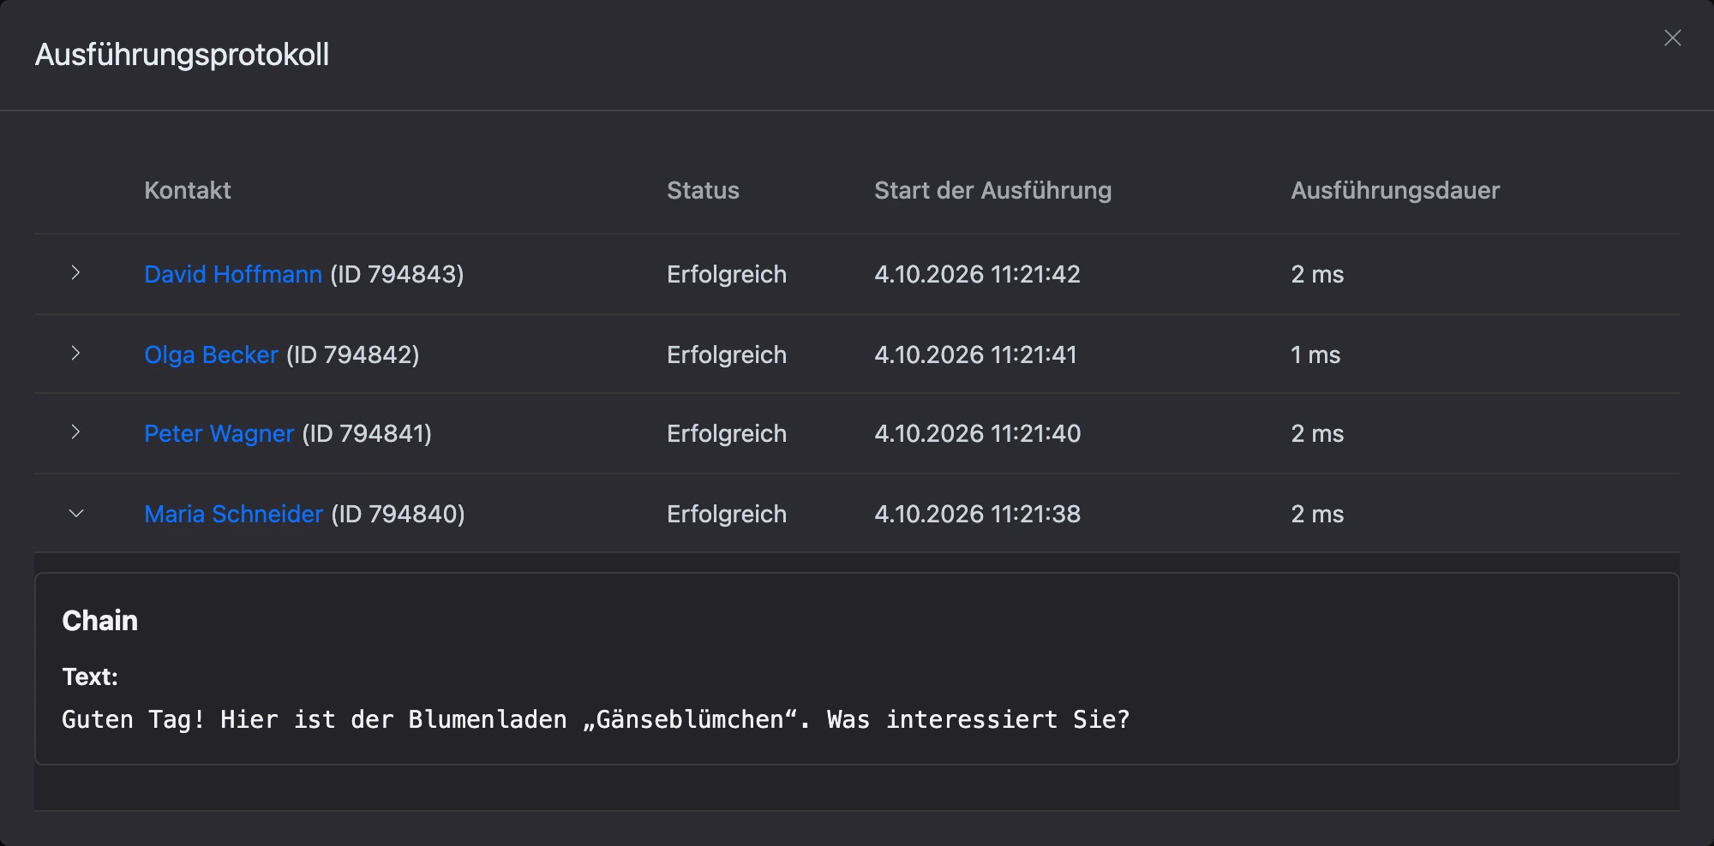Image resolution: width=1714 pixels, height=846 pixels.
Task: Click the Text: label
Action: coord(90,676)
